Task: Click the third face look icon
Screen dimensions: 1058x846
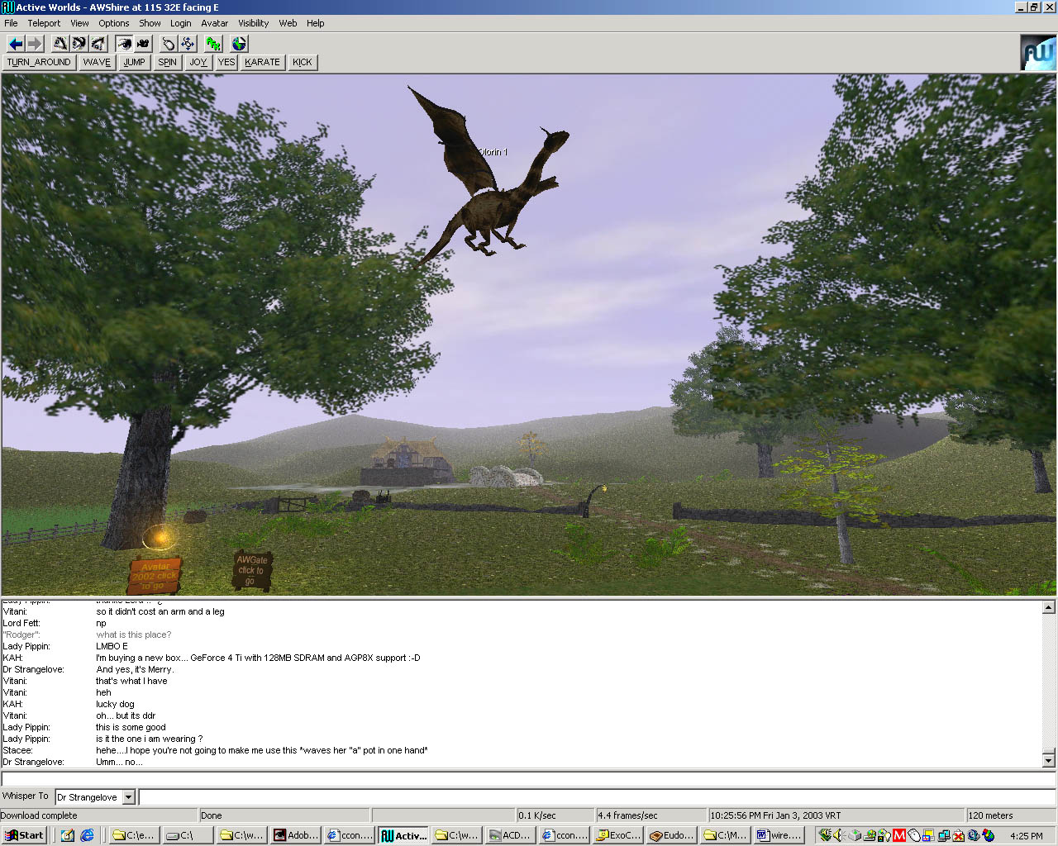Action: 98,44
